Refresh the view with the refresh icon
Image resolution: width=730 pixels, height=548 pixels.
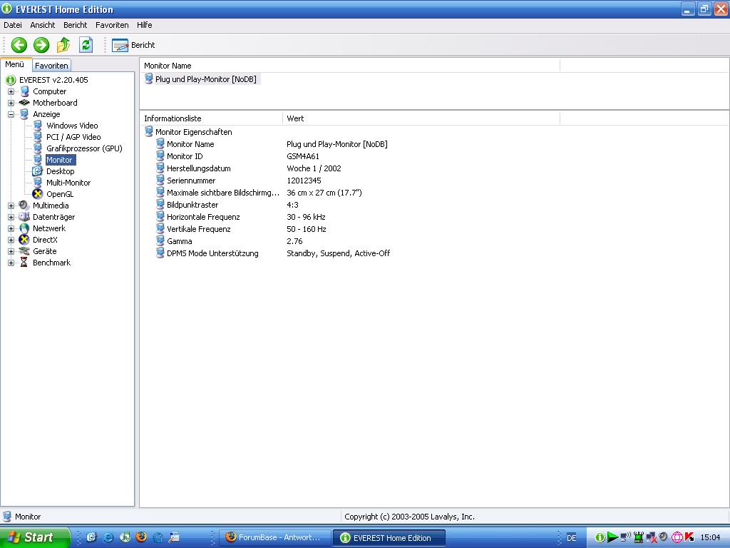click(x=86, y=45)
